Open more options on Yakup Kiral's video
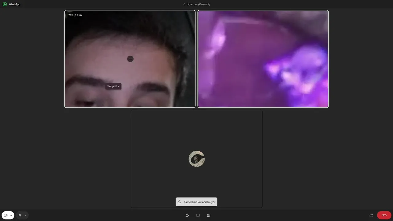The height and width of the screenshot is (221, 393). 130,59
